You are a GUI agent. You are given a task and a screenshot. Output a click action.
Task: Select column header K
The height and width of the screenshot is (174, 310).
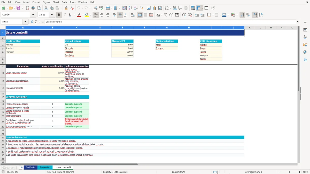(x=250, y=28)
